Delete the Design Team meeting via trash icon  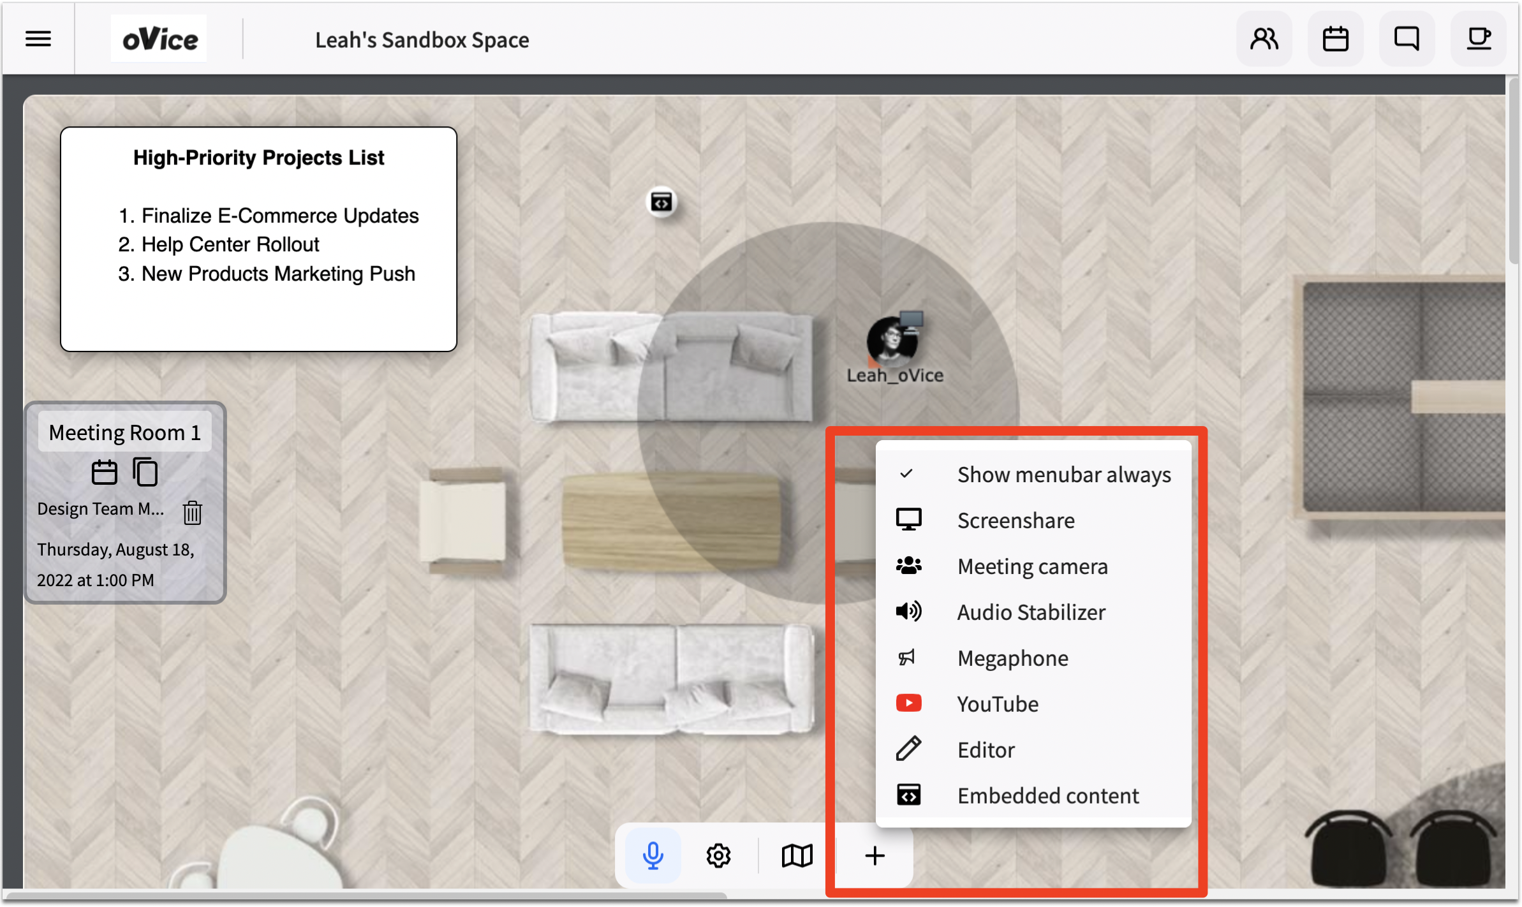(193, 512)
